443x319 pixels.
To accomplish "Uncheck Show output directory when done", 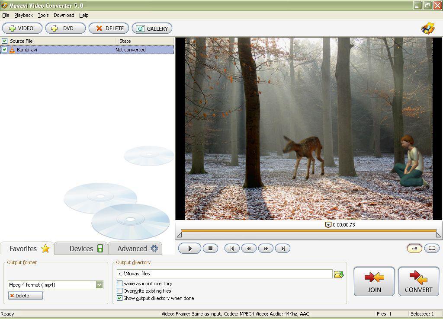I will (119, 298).
